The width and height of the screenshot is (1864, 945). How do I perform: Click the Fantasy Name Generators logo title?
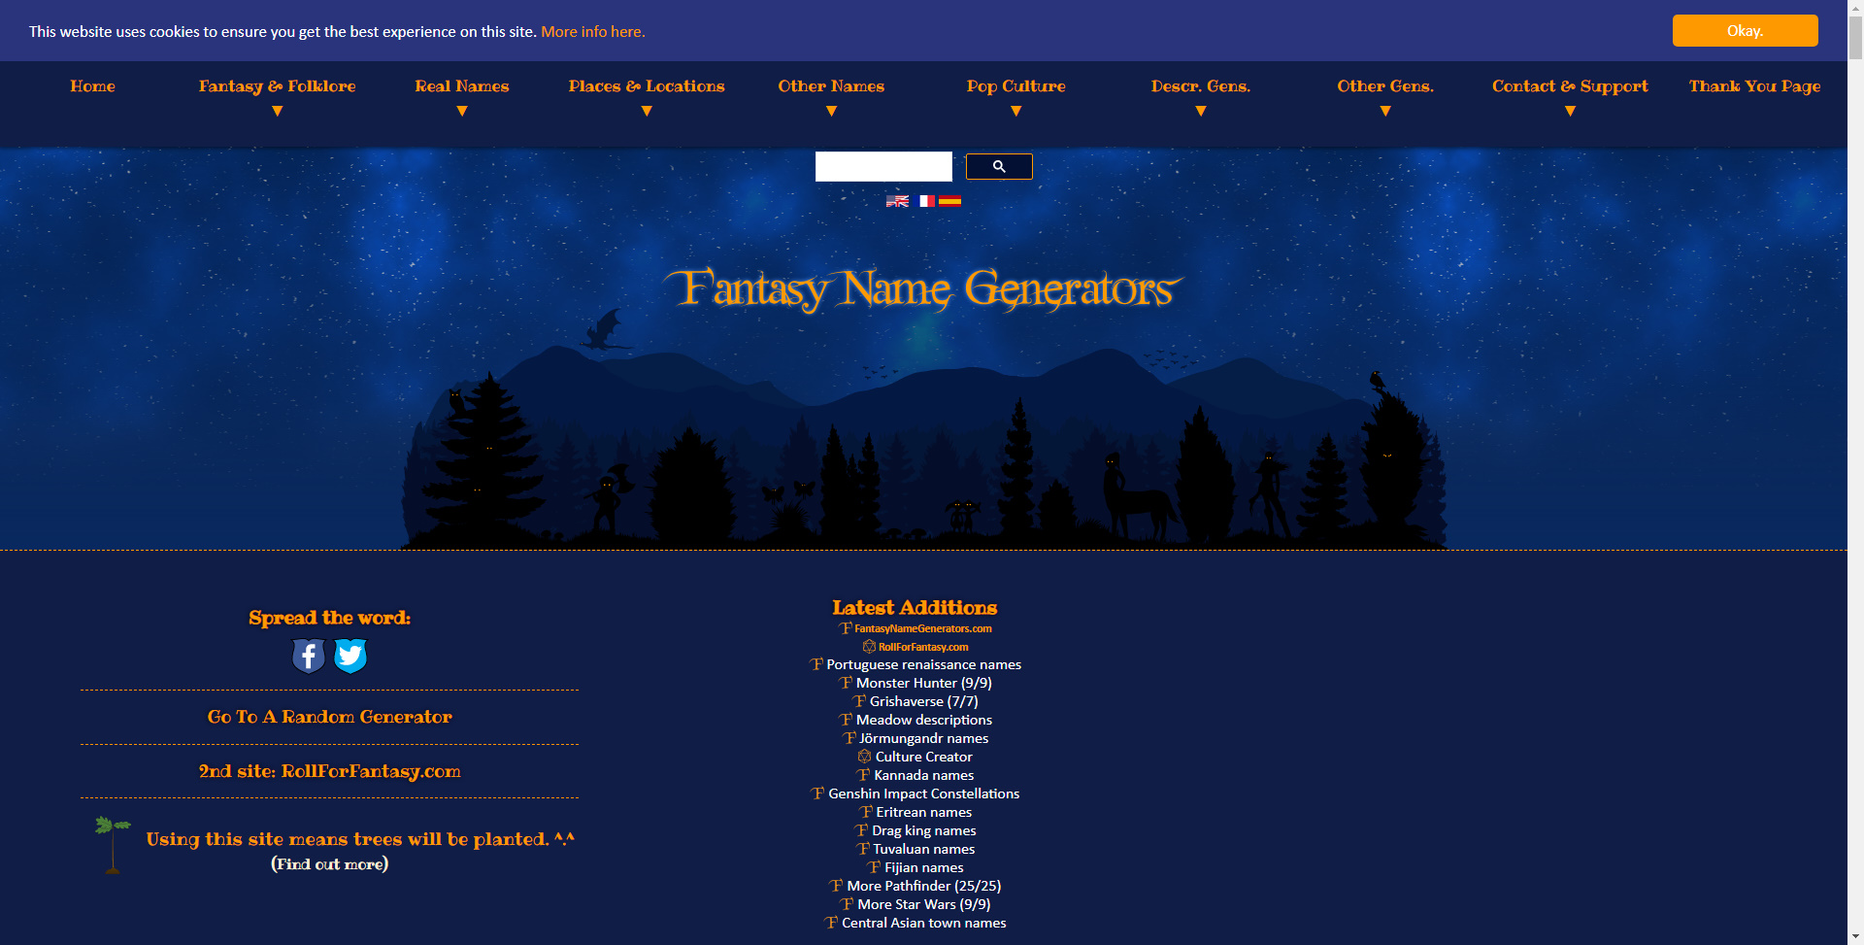click(923, 288)
